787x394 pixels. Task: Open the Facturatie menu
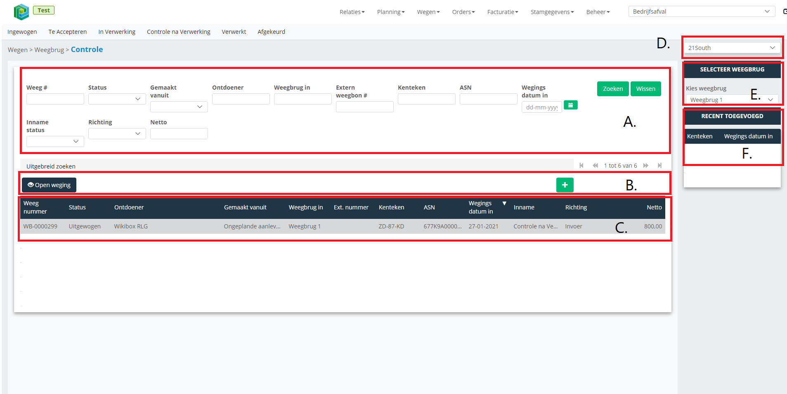pos(503,12)
